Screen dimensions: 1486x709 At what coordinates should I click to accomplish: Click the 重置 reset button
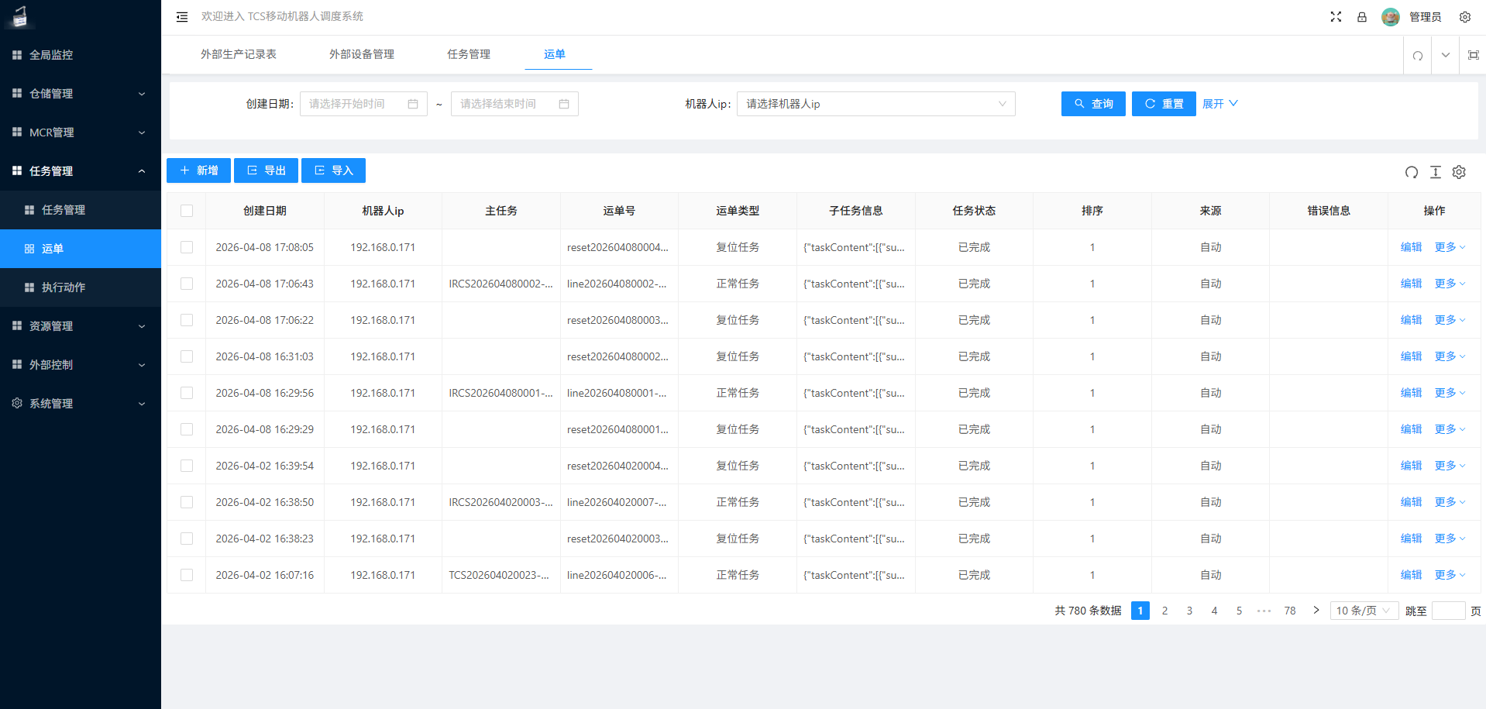pos(1164,104)
